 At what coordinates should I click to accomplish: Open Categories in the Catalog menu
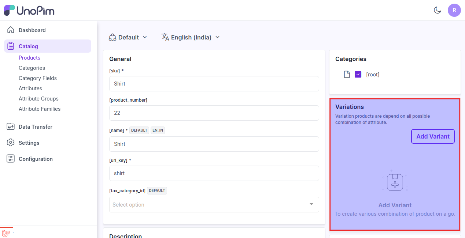[32, 68]
